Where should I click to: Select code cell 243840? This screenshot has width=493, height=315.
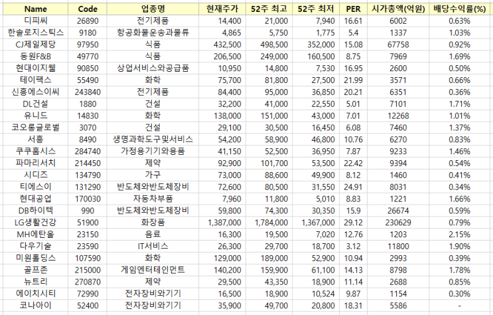(88, 92)
